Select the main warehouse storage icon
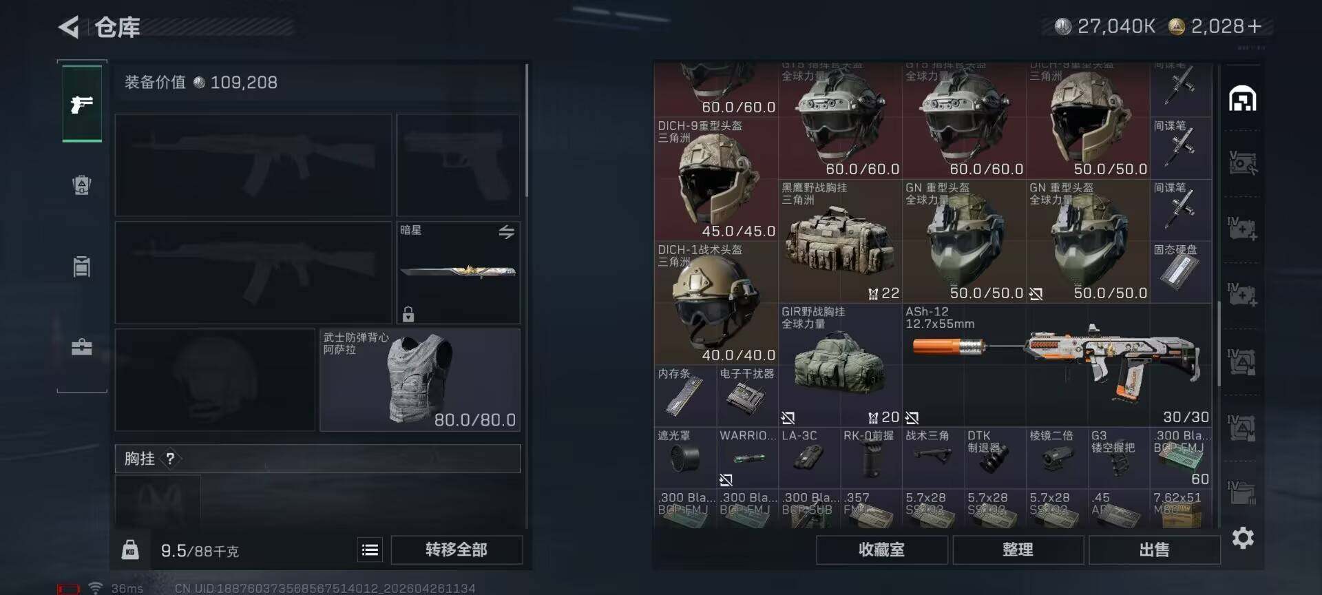This screenshot has height=595, width=1322. [x=1243, y=99]
